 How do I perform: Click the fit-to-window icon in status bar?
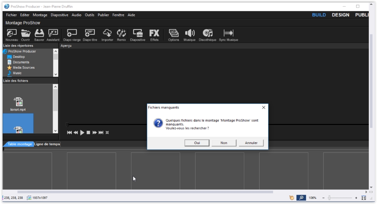[x=363, y=198]
